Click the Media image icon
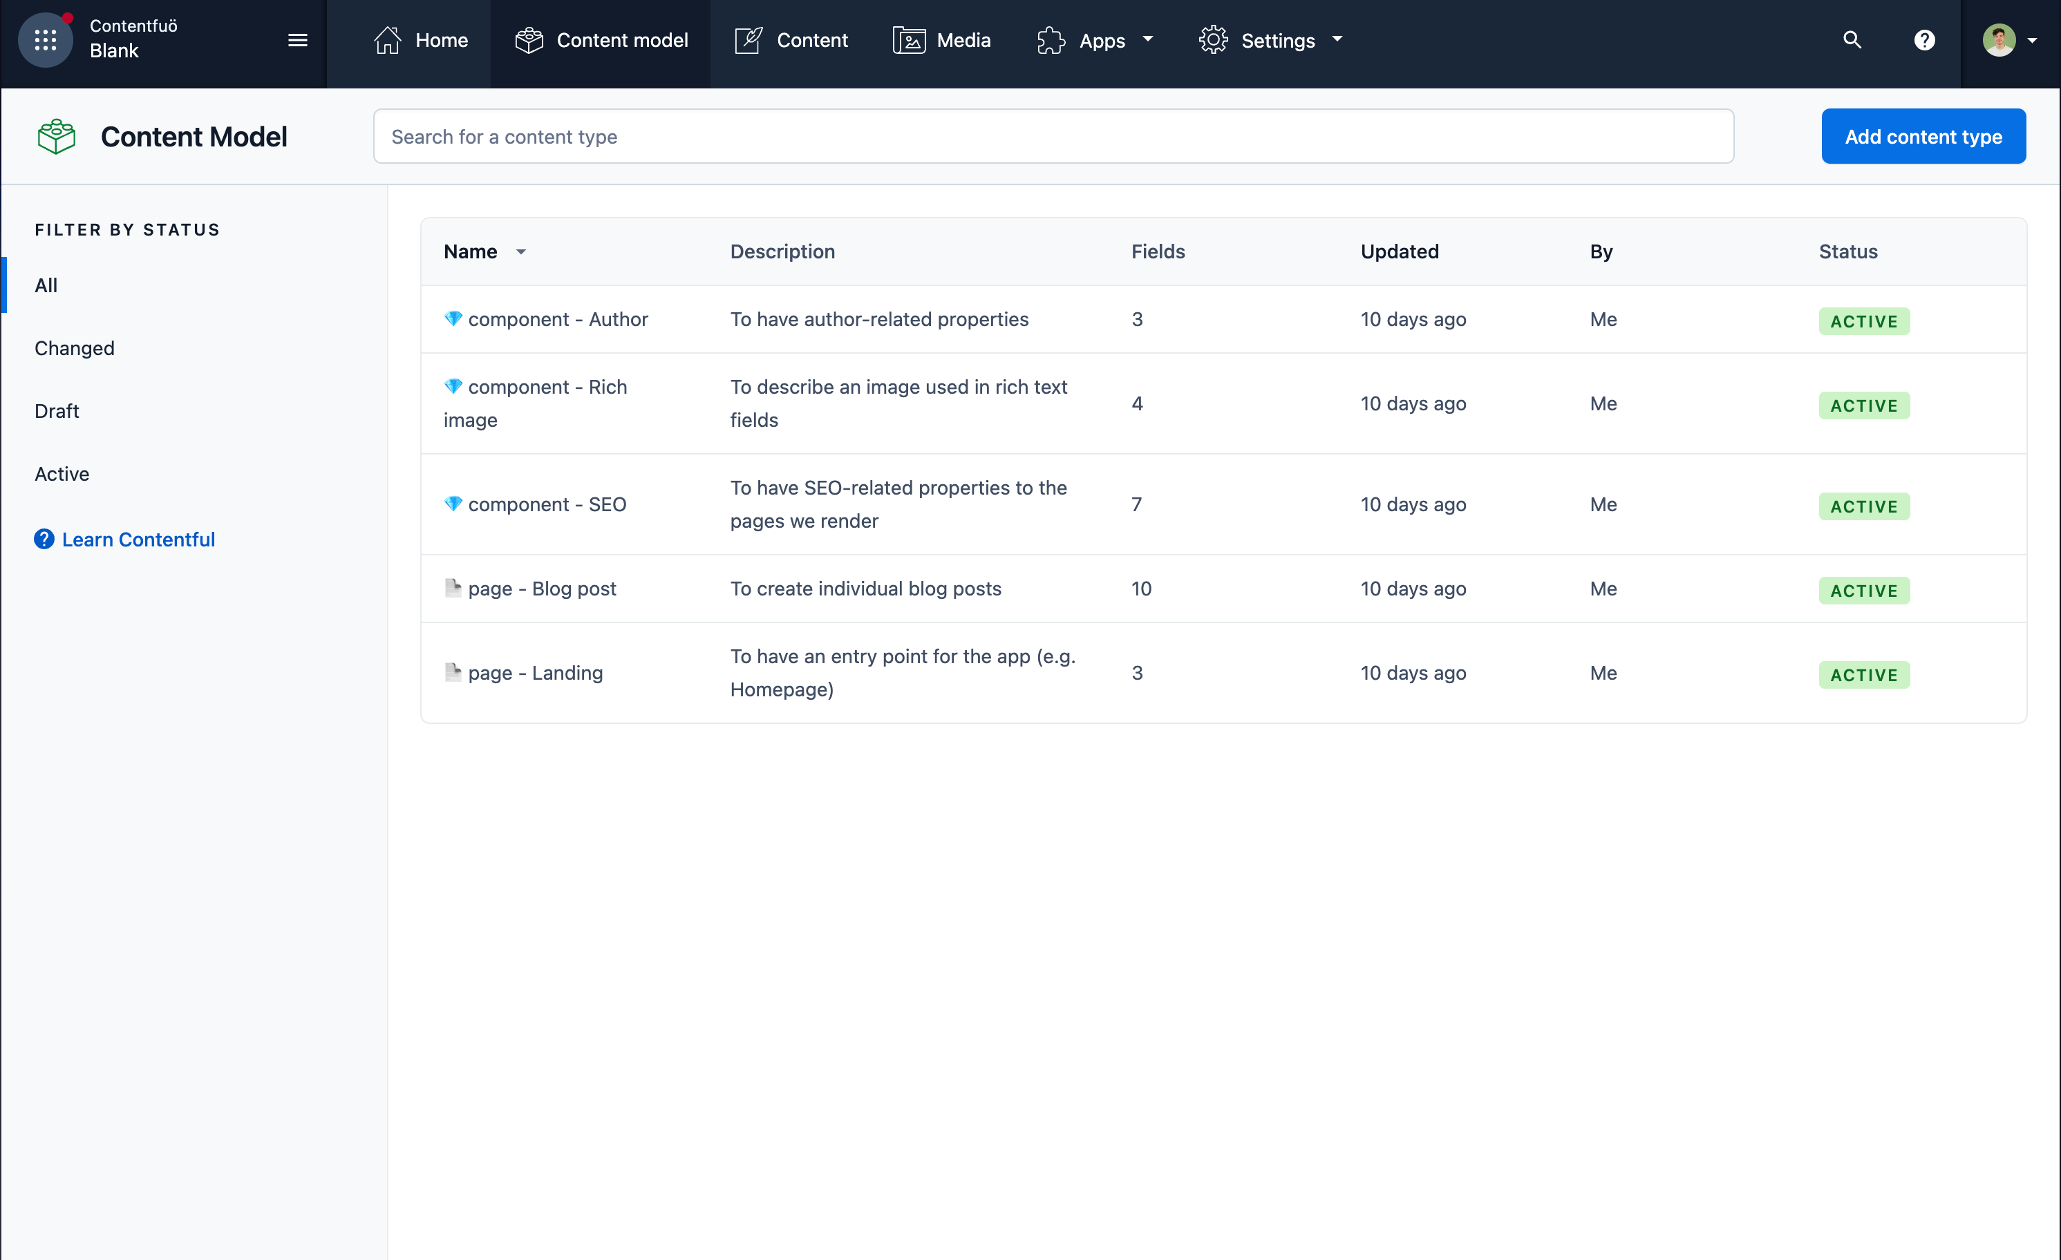The image size is (2061, 1260). [x=908, y=40]
